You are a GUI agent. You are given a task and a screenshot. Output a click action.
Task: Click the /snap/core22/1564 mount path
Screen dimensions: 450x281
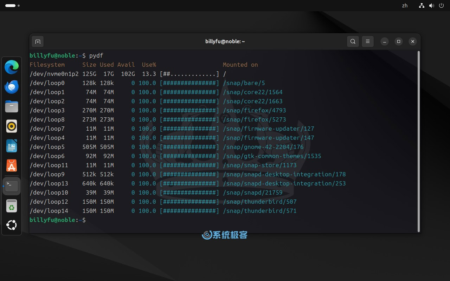(x=253, y=92)
